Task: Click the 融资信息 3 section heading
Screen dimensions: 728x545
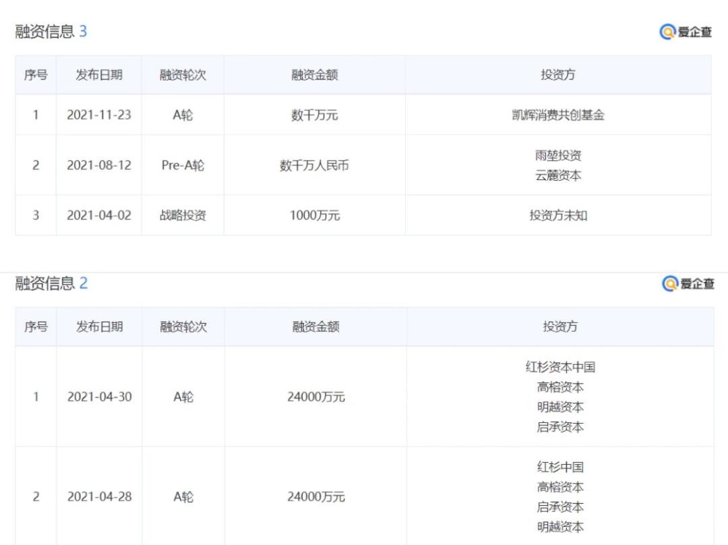Action: (51, 31)
